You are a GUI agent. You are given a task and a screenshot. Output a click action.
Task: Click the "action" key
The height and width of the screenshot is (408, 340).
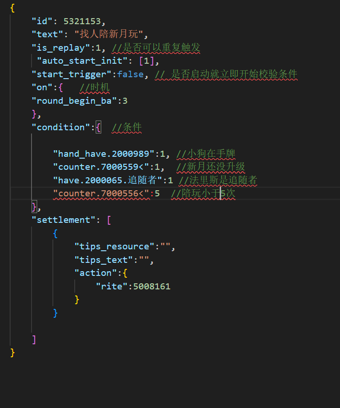(x=94, y=273)
